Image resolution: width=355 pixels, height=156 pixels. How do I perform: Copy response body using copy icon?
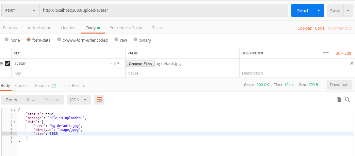click(339, 100)
